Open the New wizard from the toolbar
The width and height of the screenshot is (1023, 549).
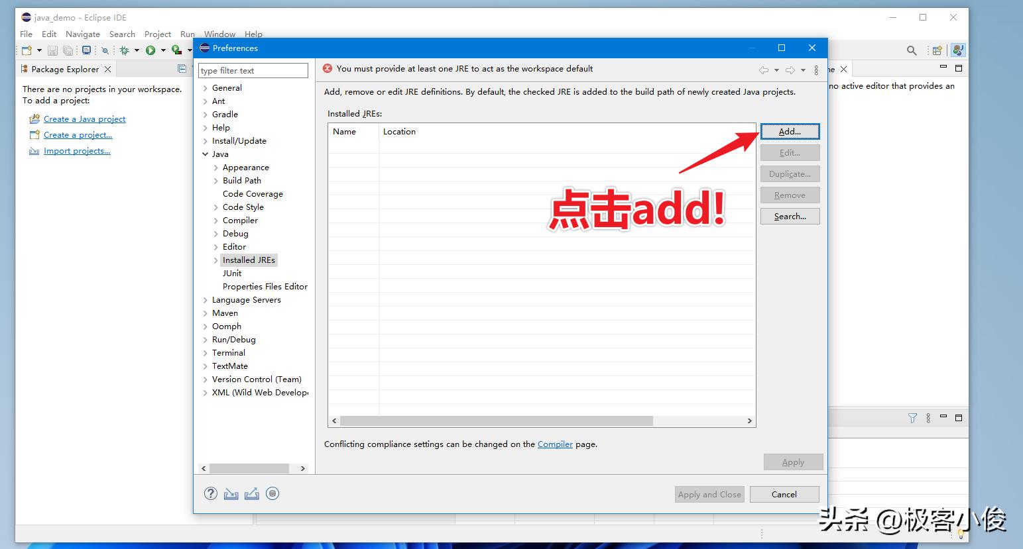27,50
